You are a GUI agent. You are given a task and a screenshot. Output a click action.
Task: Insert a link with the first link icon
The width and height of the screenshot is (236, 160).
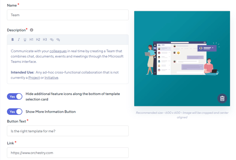(52, 40)
